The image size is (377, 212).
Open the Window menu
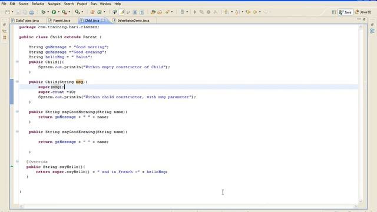tap(105, 4)
